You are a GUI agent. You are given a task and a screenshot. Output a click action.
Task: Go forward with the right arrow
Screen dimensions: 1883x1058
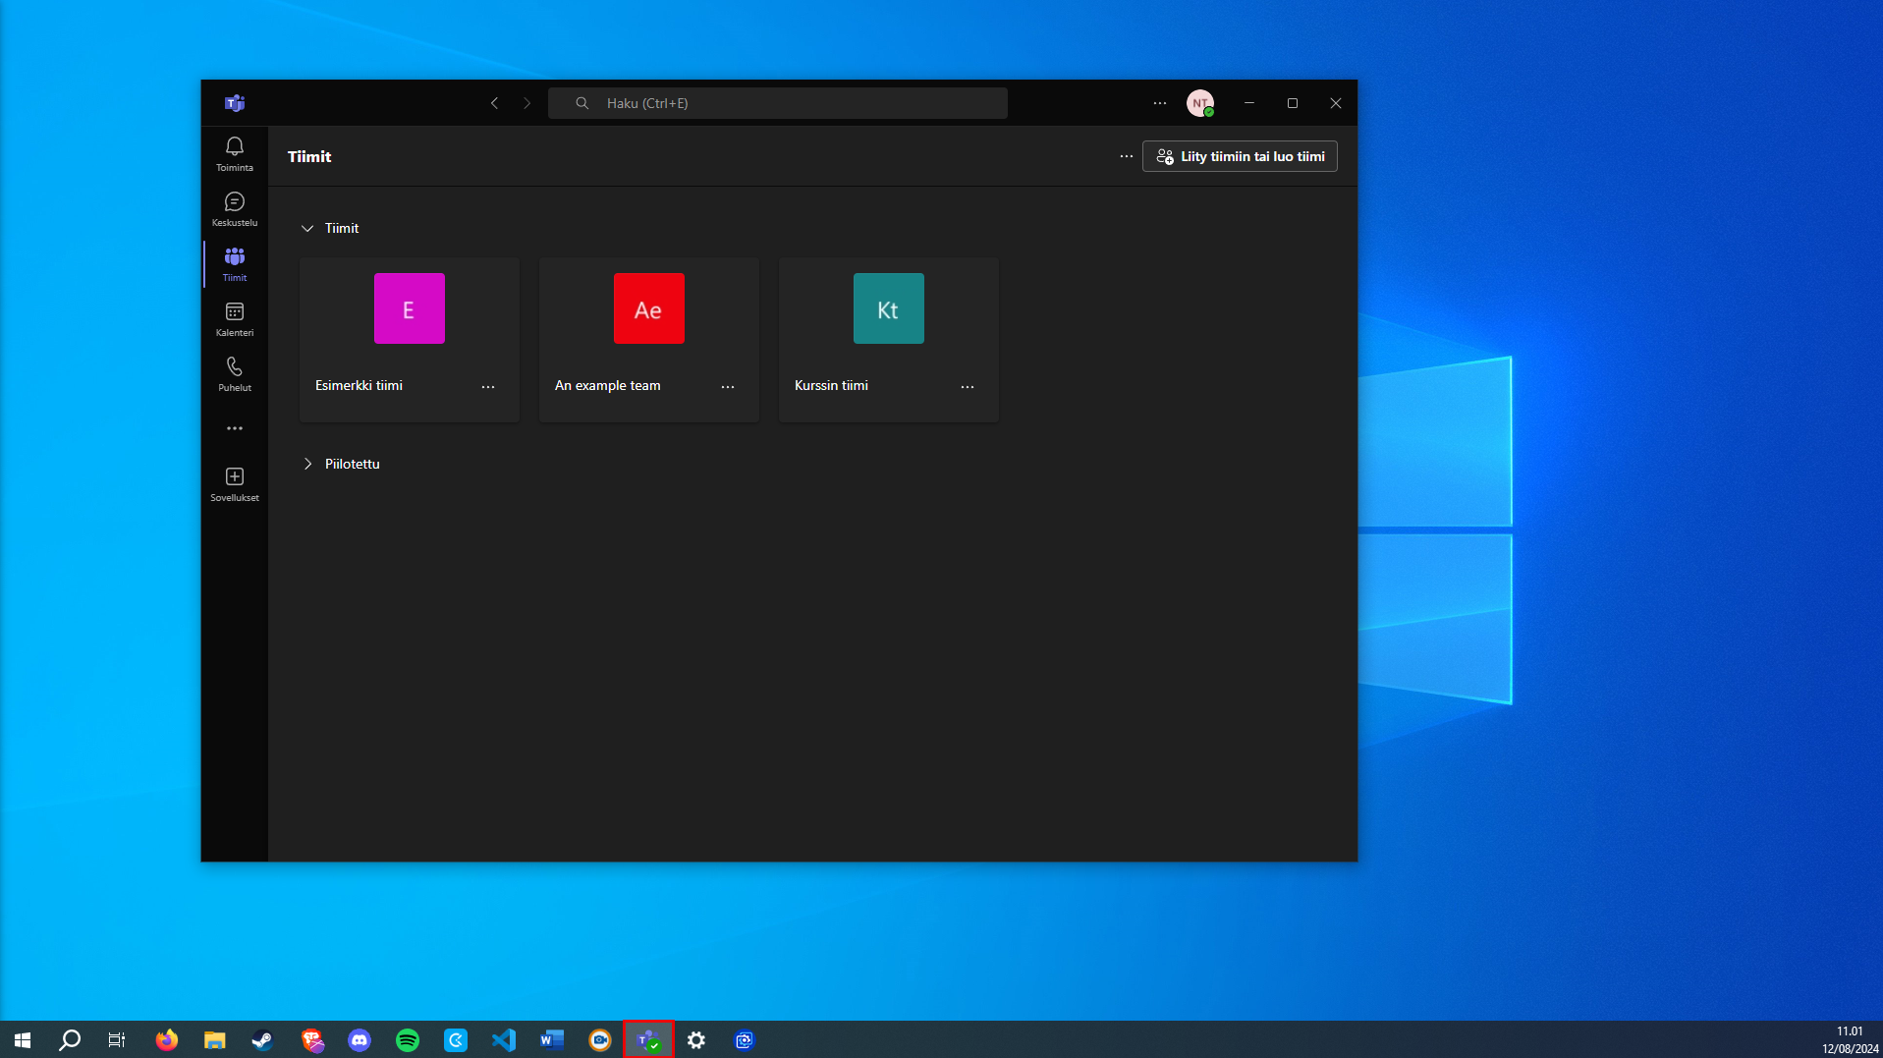coord(526,103)
